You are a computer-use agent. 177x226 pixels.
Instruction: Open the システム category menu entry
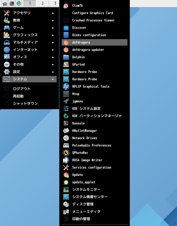pos(29,79)
